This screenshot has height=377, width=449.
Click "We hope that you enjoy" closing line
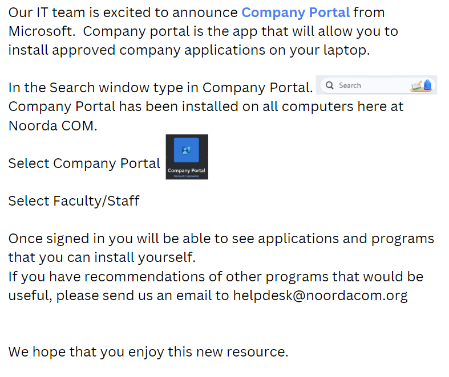pos(148,352)
